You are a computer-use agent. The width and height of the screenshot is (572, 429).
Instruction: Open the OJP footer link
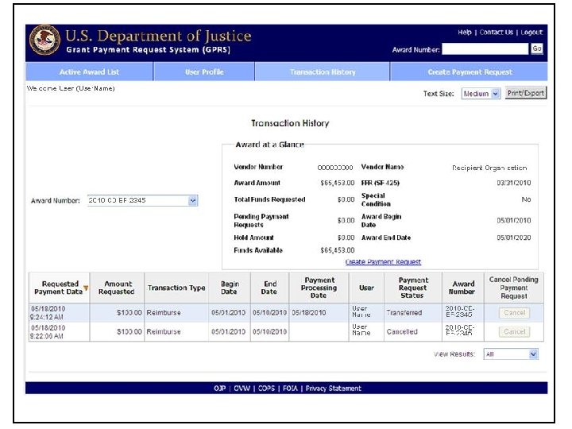219,388
